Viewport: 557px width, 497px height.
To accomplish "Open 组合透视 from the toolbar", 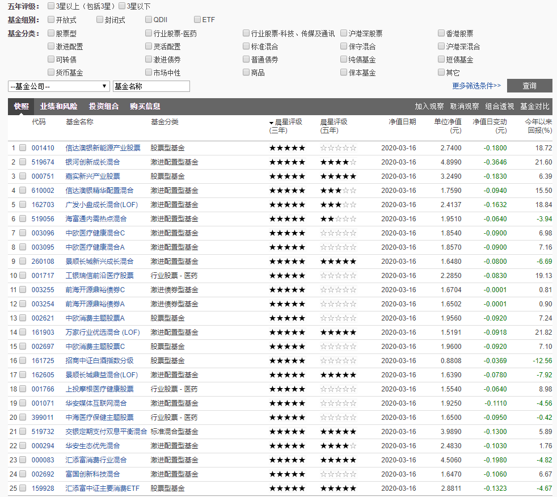I will [x=500, y=106].
